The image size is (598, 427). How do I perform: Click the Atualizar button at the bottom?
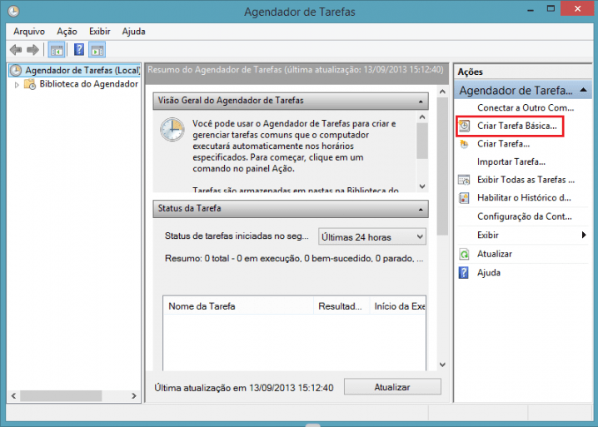pos(392,387)
